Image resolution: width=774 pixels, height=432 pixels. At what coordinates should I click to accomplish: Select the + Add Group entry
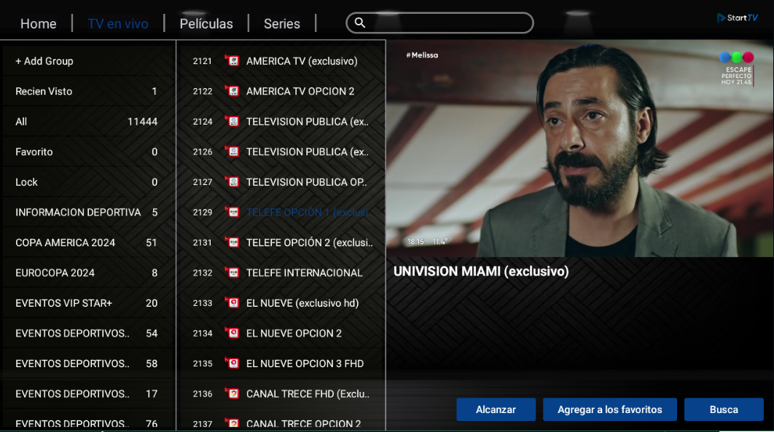click(x=88, y=61)
